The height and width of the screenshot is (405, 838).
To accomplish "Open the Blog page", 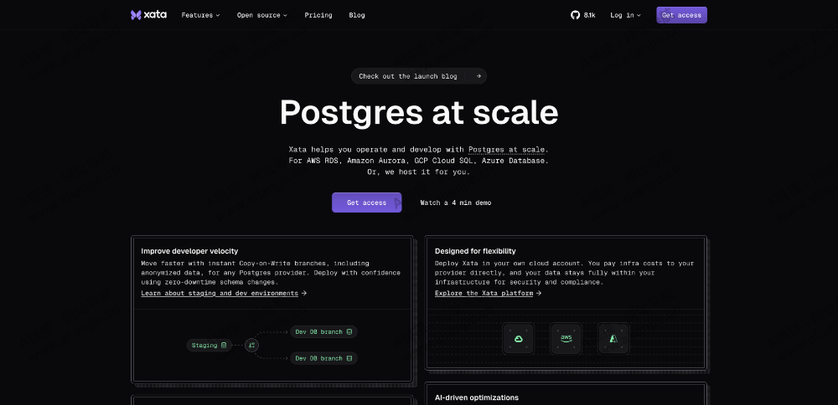I will [x=357, y=15].
